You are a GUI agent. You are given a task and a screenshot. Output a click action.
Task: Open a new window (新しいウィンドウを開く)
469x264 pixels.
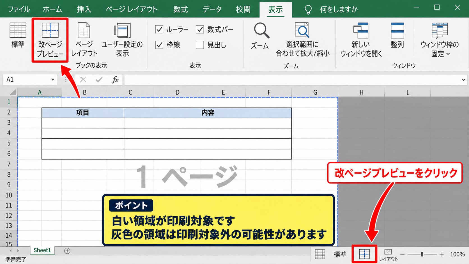pyautogui.click(x=361, y=40)
